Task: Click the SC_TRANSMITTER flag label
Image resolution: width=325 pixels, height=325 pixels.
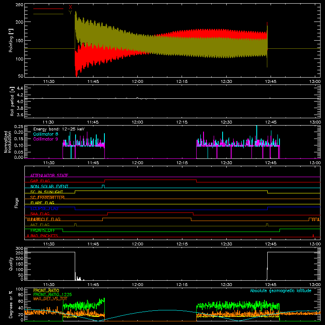Action: [47, 197]
